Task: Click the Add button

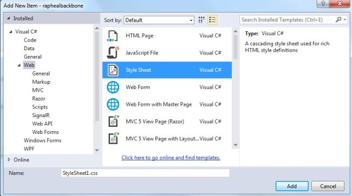Action: [x=292, y=186]
